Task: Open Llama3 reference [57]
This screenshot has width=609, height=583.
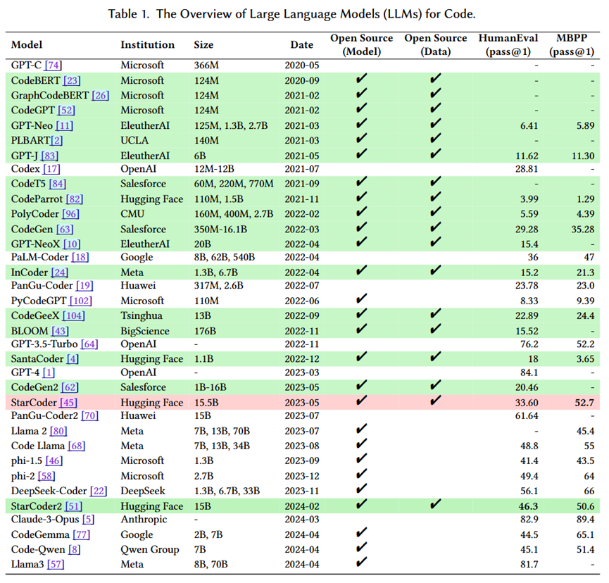Action: (x=56, y=565)
